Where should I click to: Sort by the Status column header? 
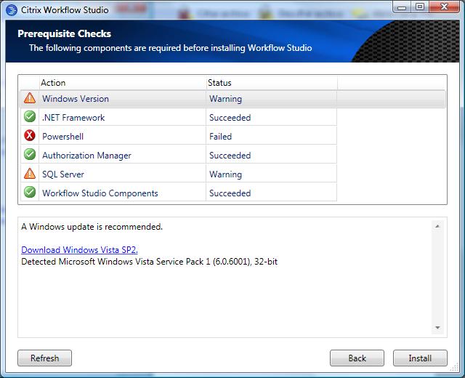click(272, 83)
